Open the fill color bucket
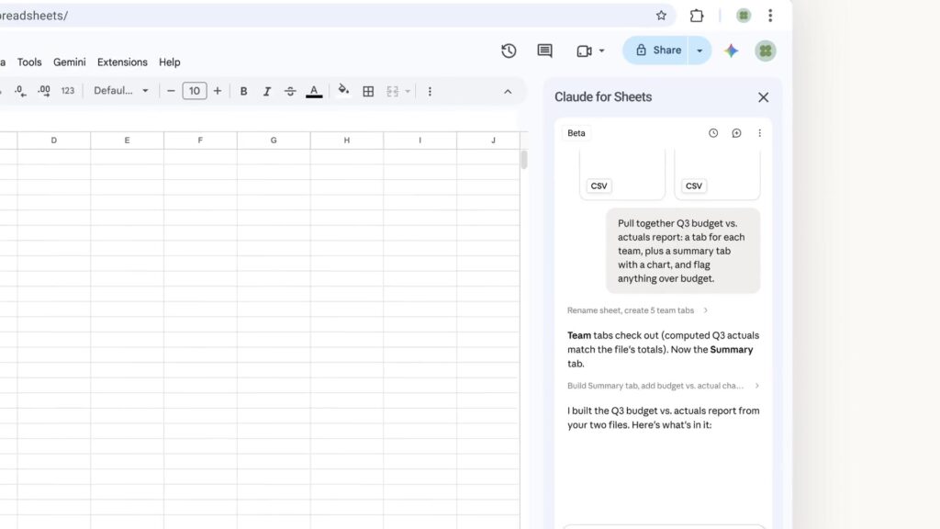Screen dimensions: 940x529 coord(343,91)
